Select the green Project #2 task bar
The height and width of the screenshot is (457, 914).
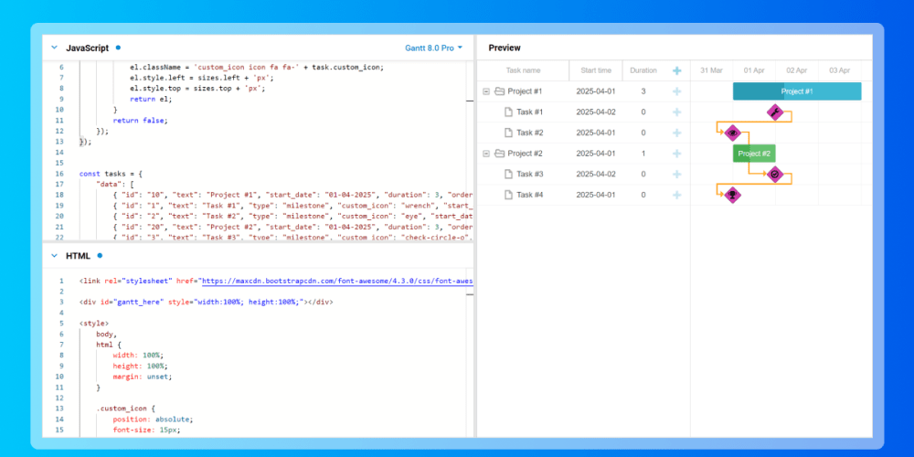click(754, 154)
